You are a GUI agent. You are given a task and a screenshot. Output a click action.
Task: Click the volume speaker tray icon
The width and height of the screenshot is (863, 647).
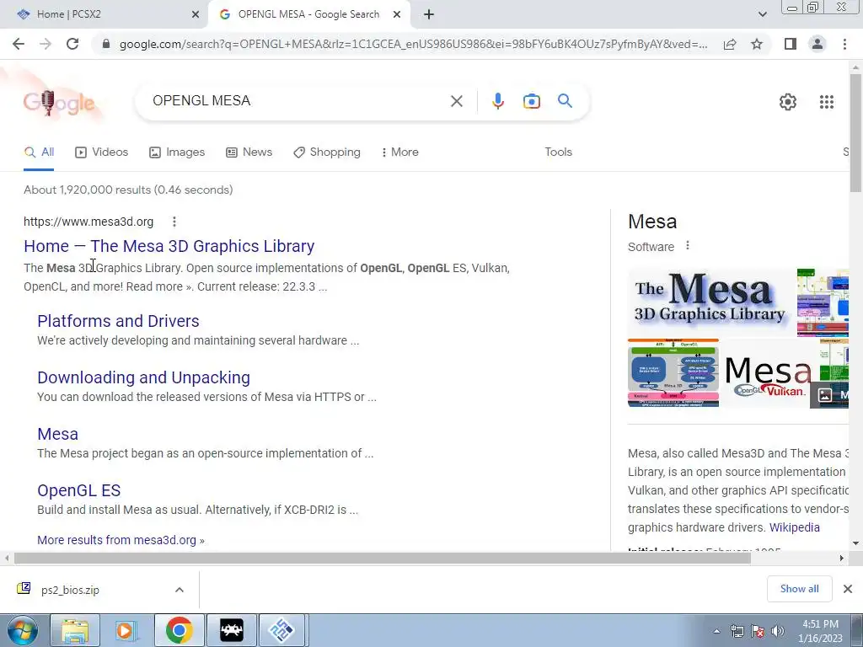coord(777,631)
